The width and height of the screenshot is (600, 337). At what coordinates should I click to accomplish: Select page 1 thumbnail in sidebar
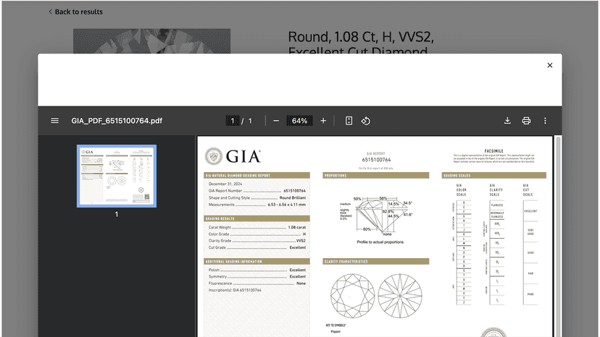117,176
